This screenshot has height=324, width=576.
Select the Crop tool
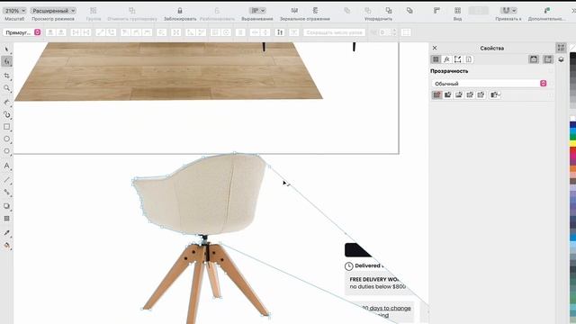pyautogui.click(x=6, y=76)
